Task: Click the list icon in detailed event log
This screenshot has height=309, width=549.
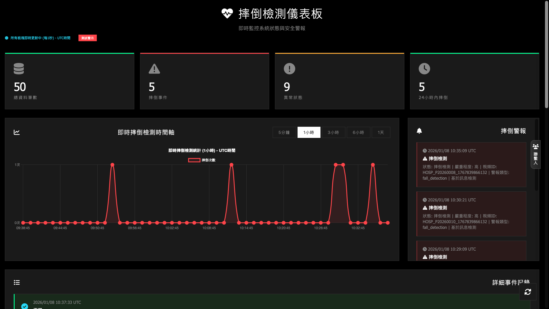Action: click(17, 282)
